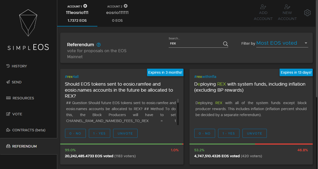318x169 pixels.
Task: Click '20,242,485.4733 EOS voted' text
Action: click(89, 156)
